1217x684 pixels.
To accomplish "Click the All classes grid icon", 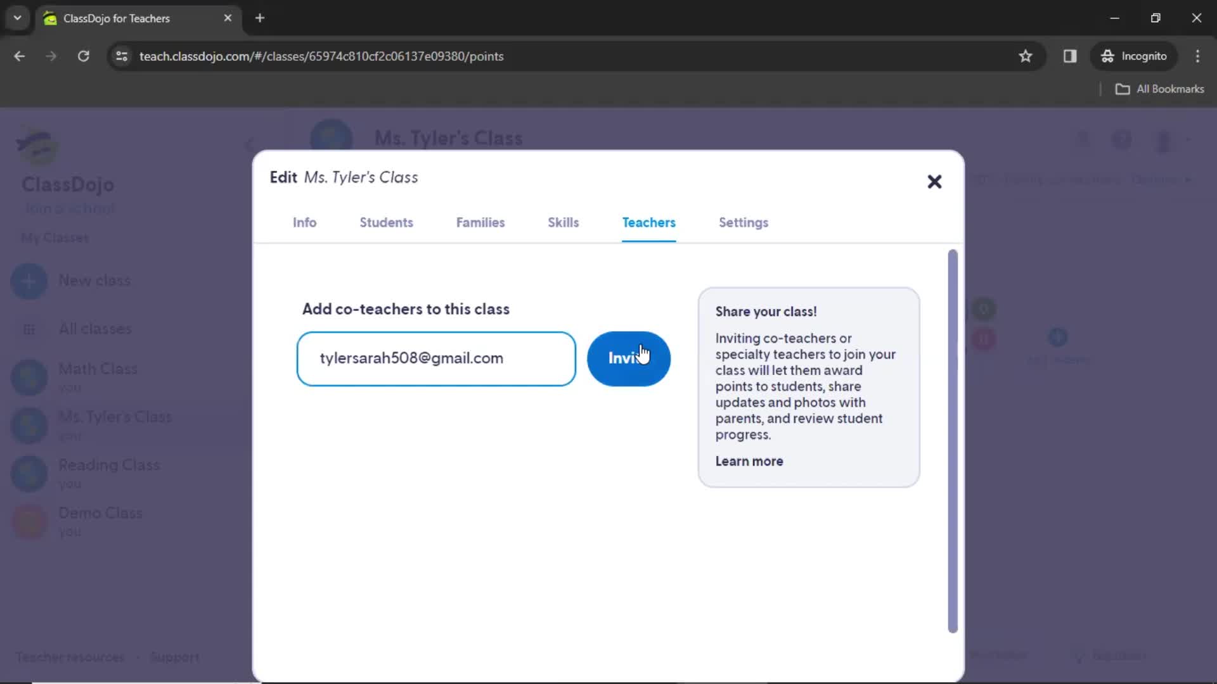I will [x=29, y=329].
